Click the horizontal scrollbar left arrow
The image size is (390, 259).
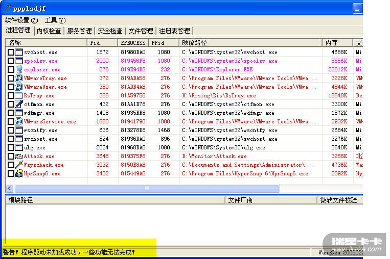tap(10, 188)
